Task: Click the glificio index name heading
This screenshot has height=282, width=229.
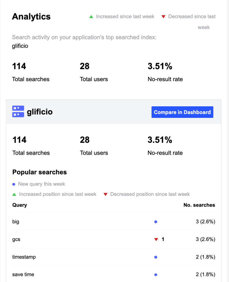Action: 40,112
